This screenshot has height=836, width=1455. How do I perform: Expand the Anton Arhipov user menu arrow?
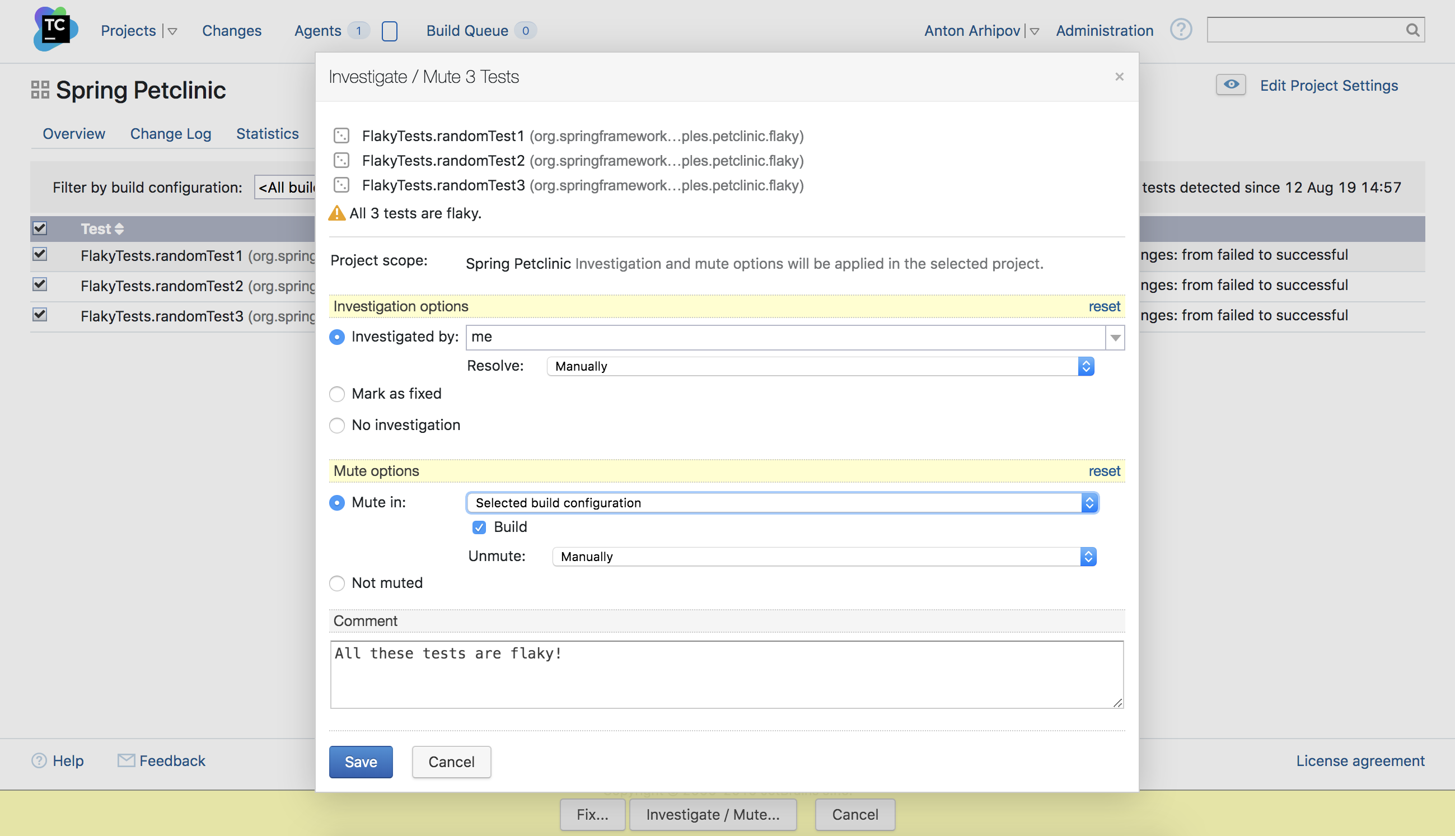point(1034,31)
